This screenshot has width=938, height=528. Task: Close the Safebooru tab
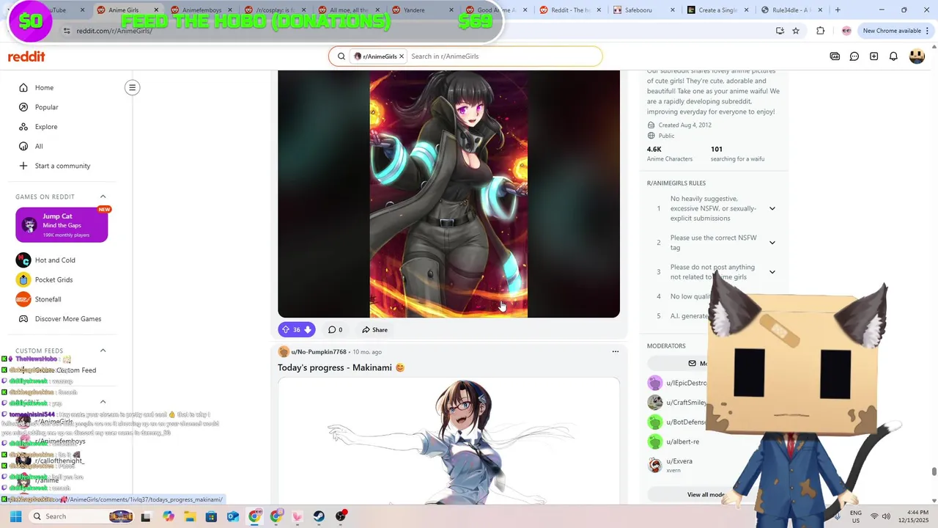click(x=673, y=10)
